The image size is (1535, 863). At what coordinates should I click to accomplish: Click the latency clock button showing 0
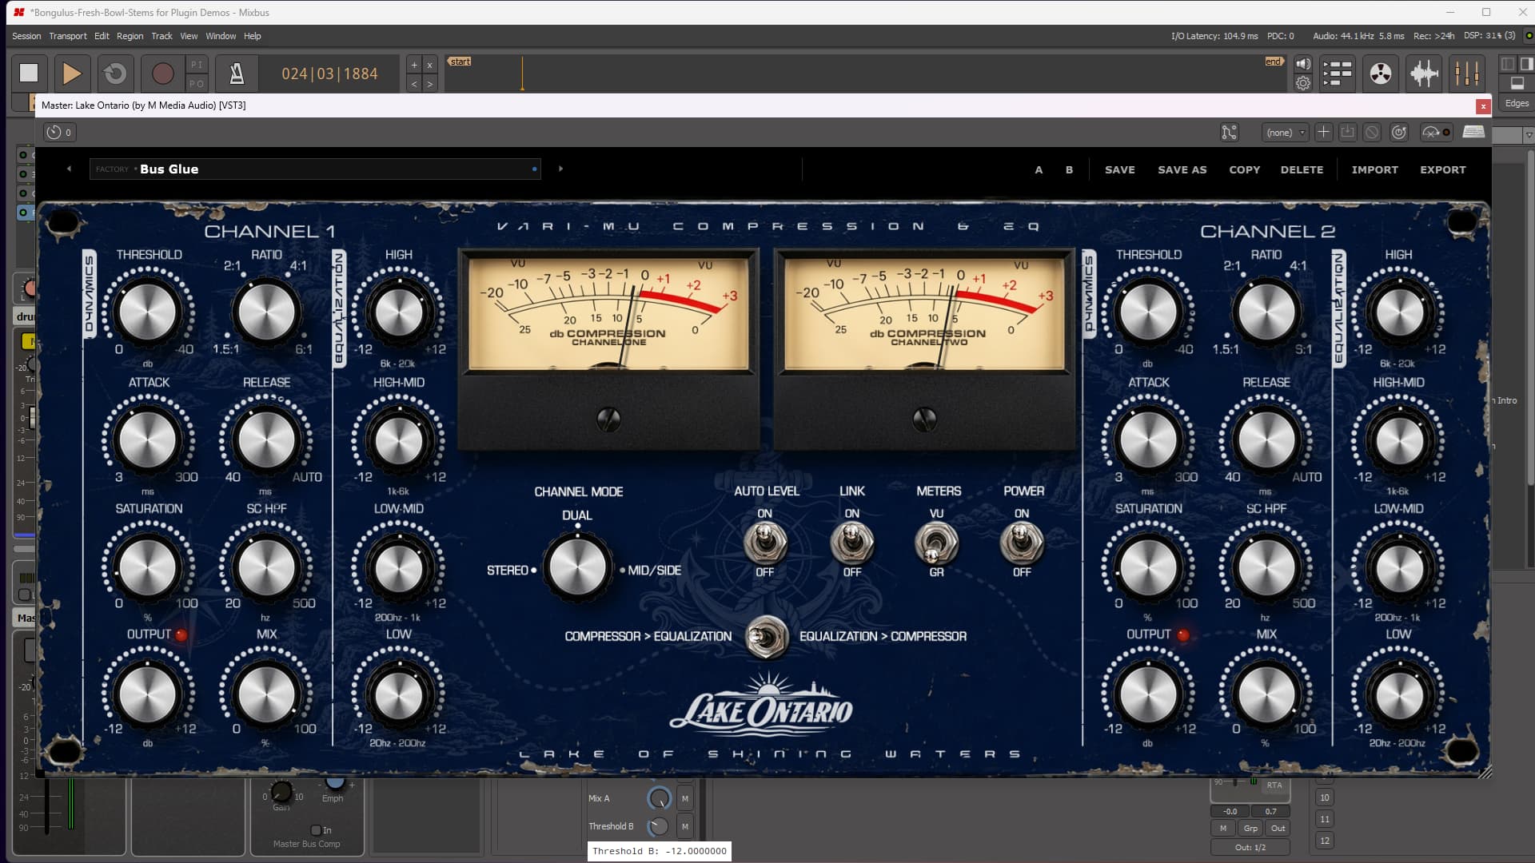click(x=60, y=133)
